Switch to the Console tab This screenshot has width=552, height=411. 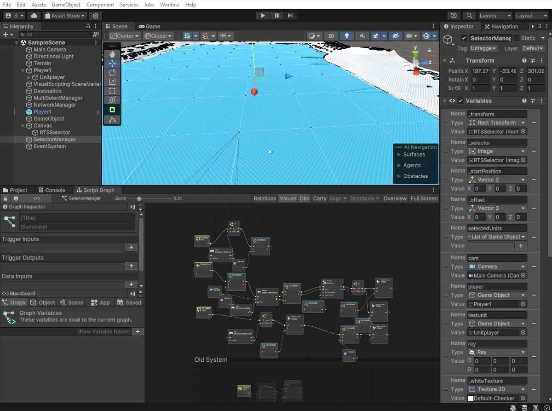click(51, 190)
